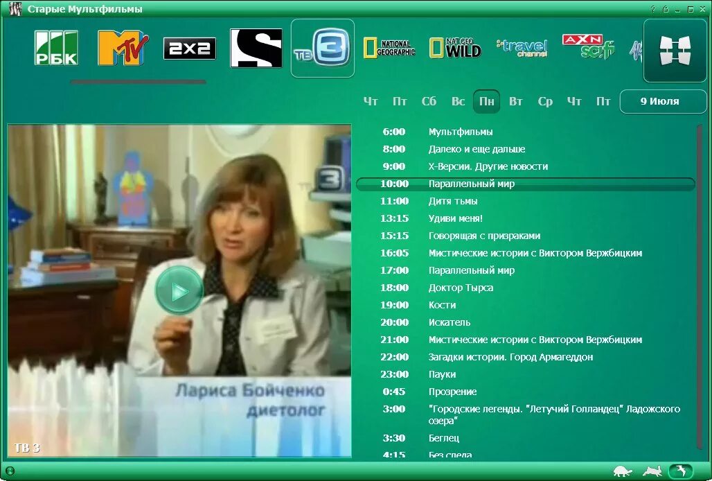Open the 2x2 channel
Screen dimensions: 712x481
pyautogui.click(x=189, y=48)
